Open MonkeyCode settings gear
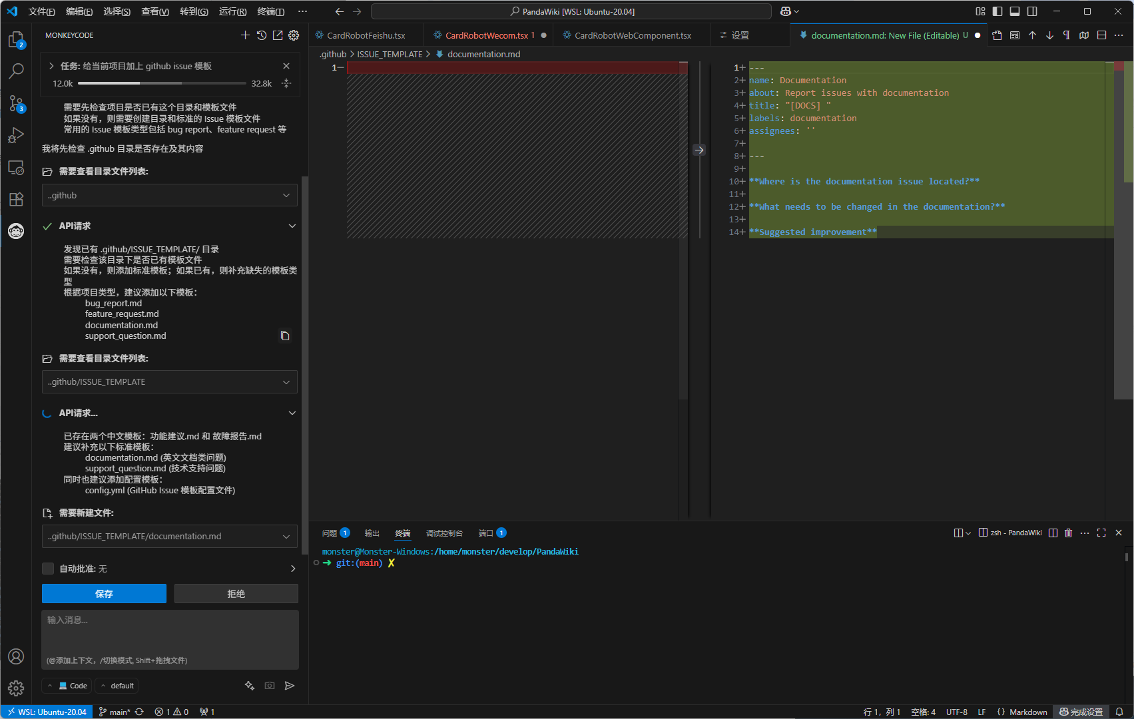1134x719 pixels. (294, 35)
